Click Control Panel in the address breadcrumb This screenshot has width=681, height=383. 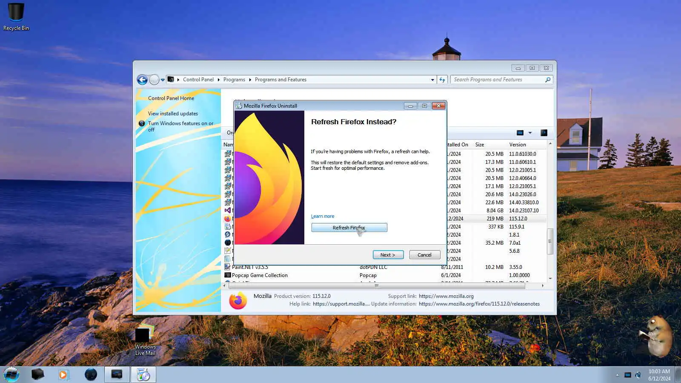coord(198,80)
